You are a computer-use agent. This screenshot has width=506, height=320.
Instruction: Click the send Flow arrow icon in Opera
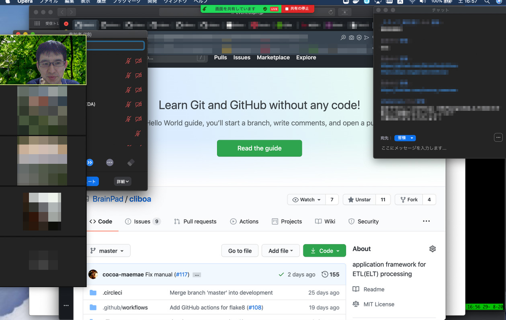367,37
